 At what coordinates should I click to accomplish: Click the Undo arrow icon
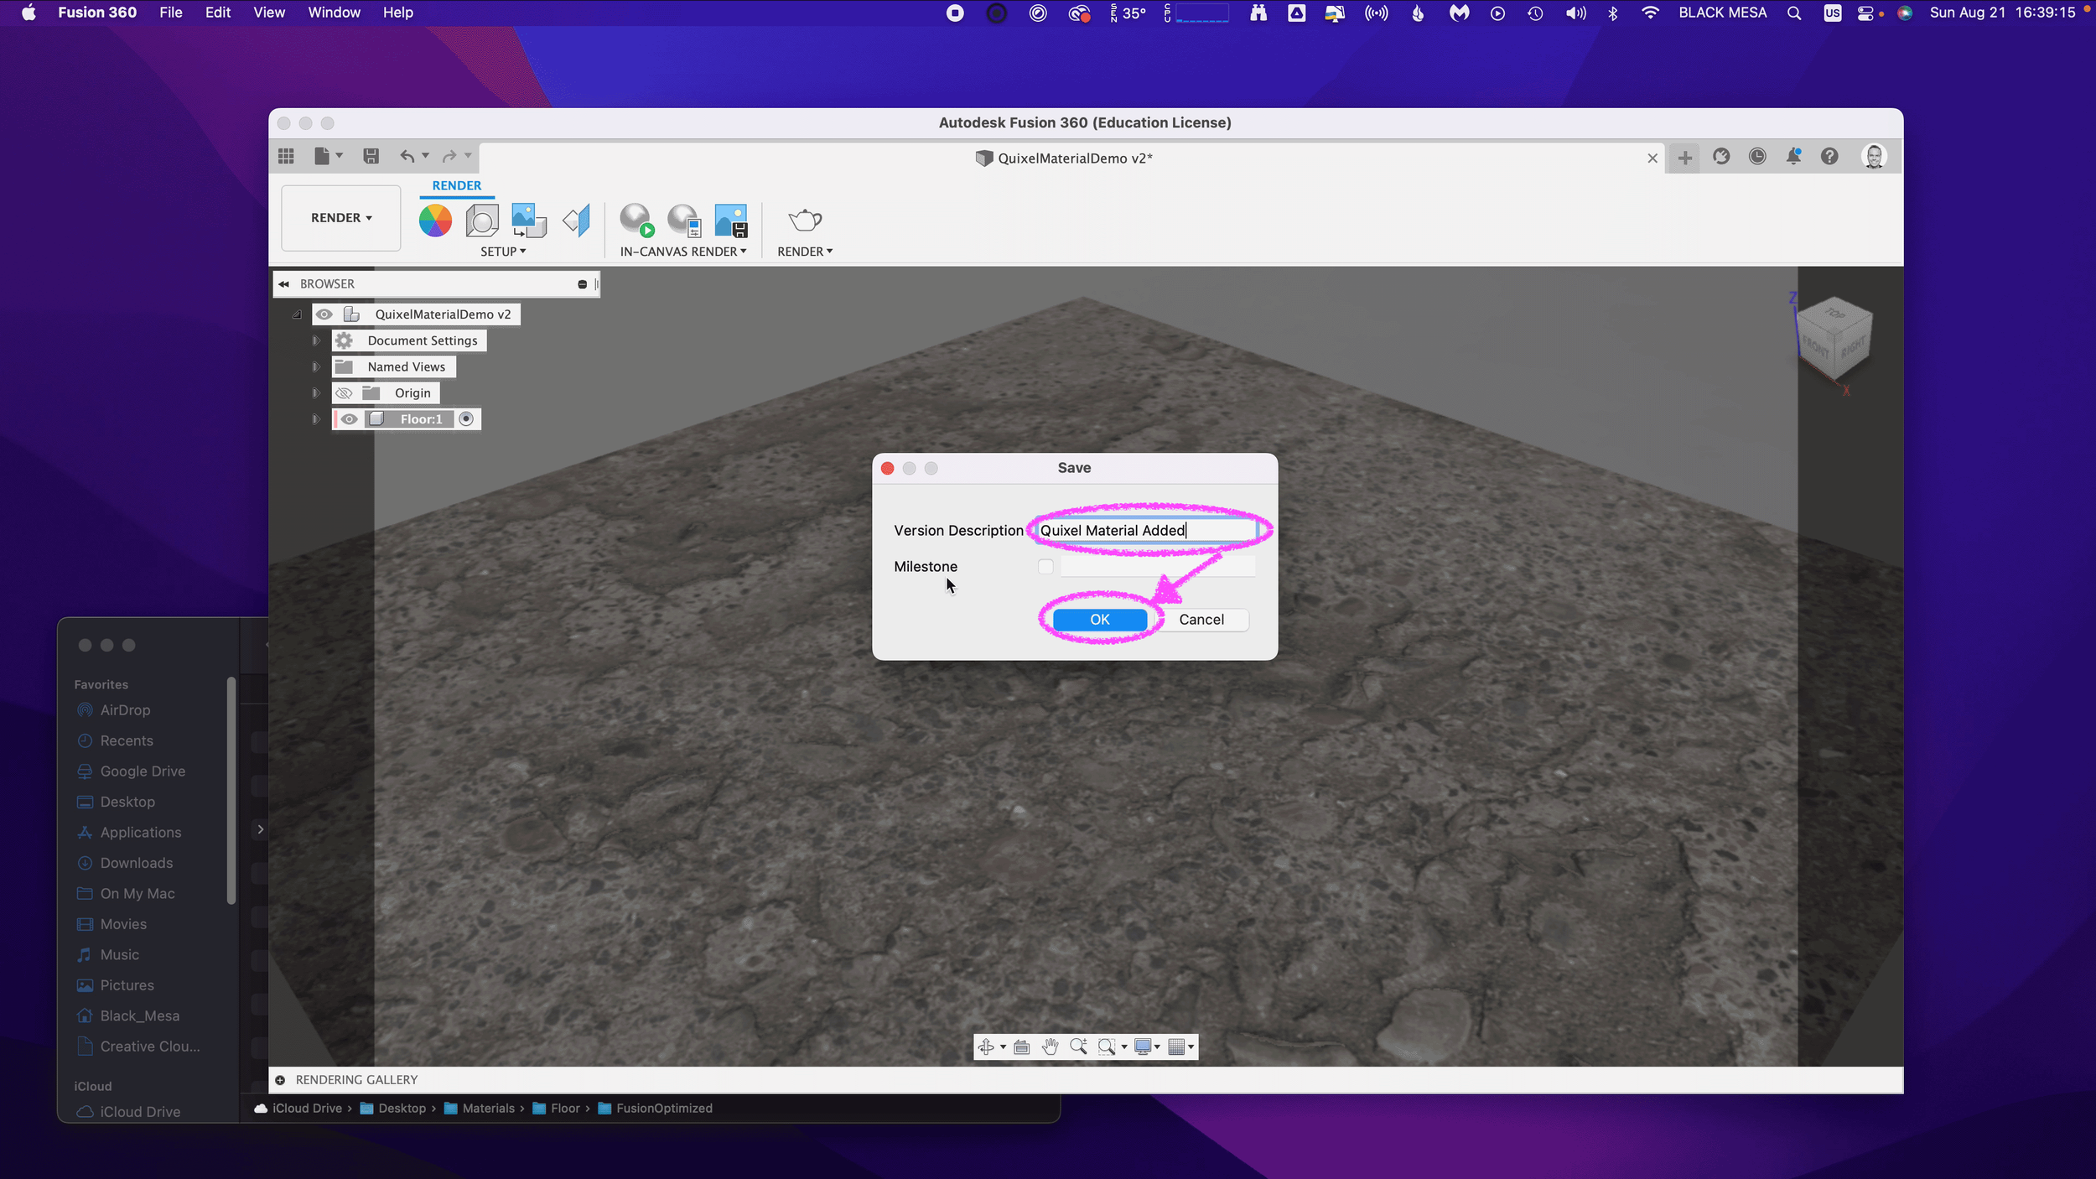point(407,156)
